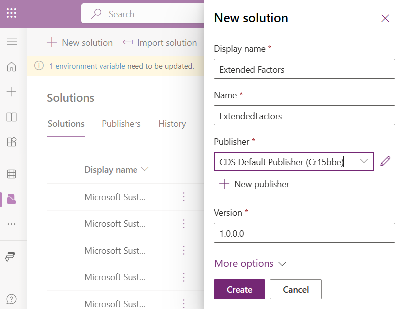405x309 pixels.
Task: Open the More ellipsis in sidebar
Action: 11,224
